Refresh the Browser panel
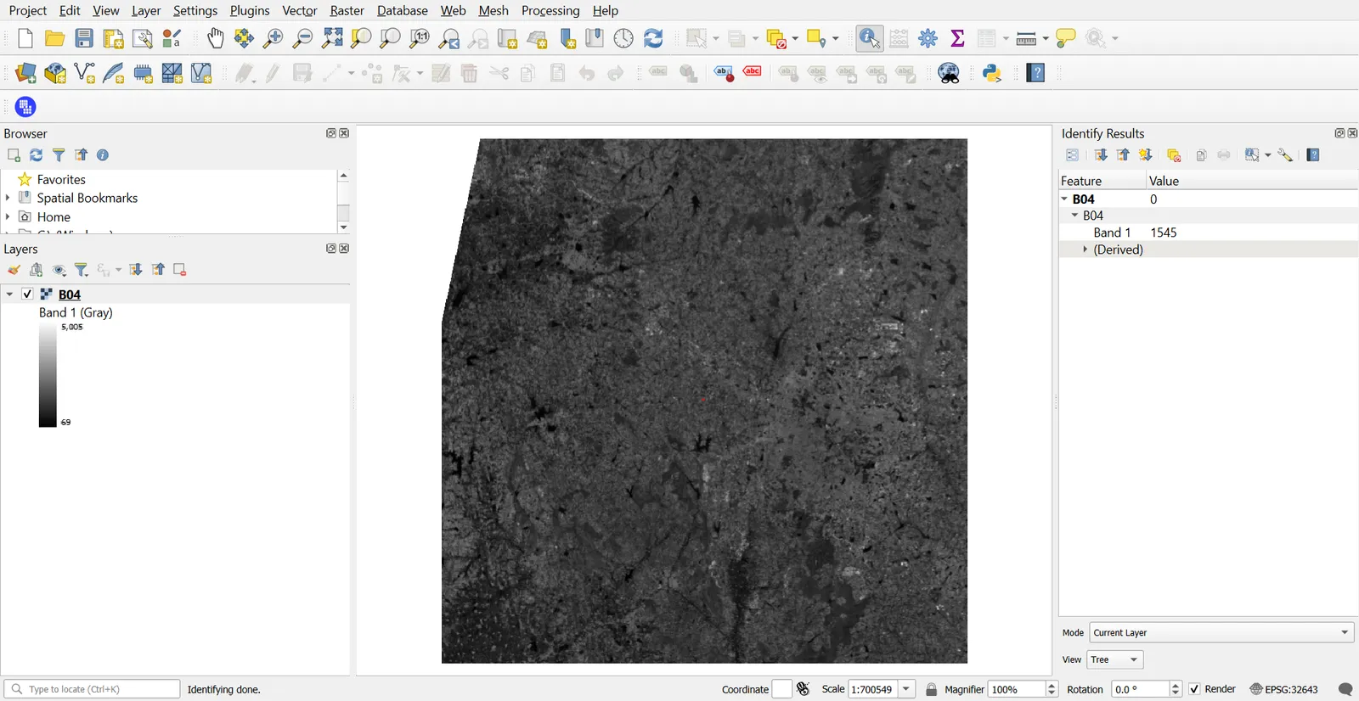 click(36, 155)
